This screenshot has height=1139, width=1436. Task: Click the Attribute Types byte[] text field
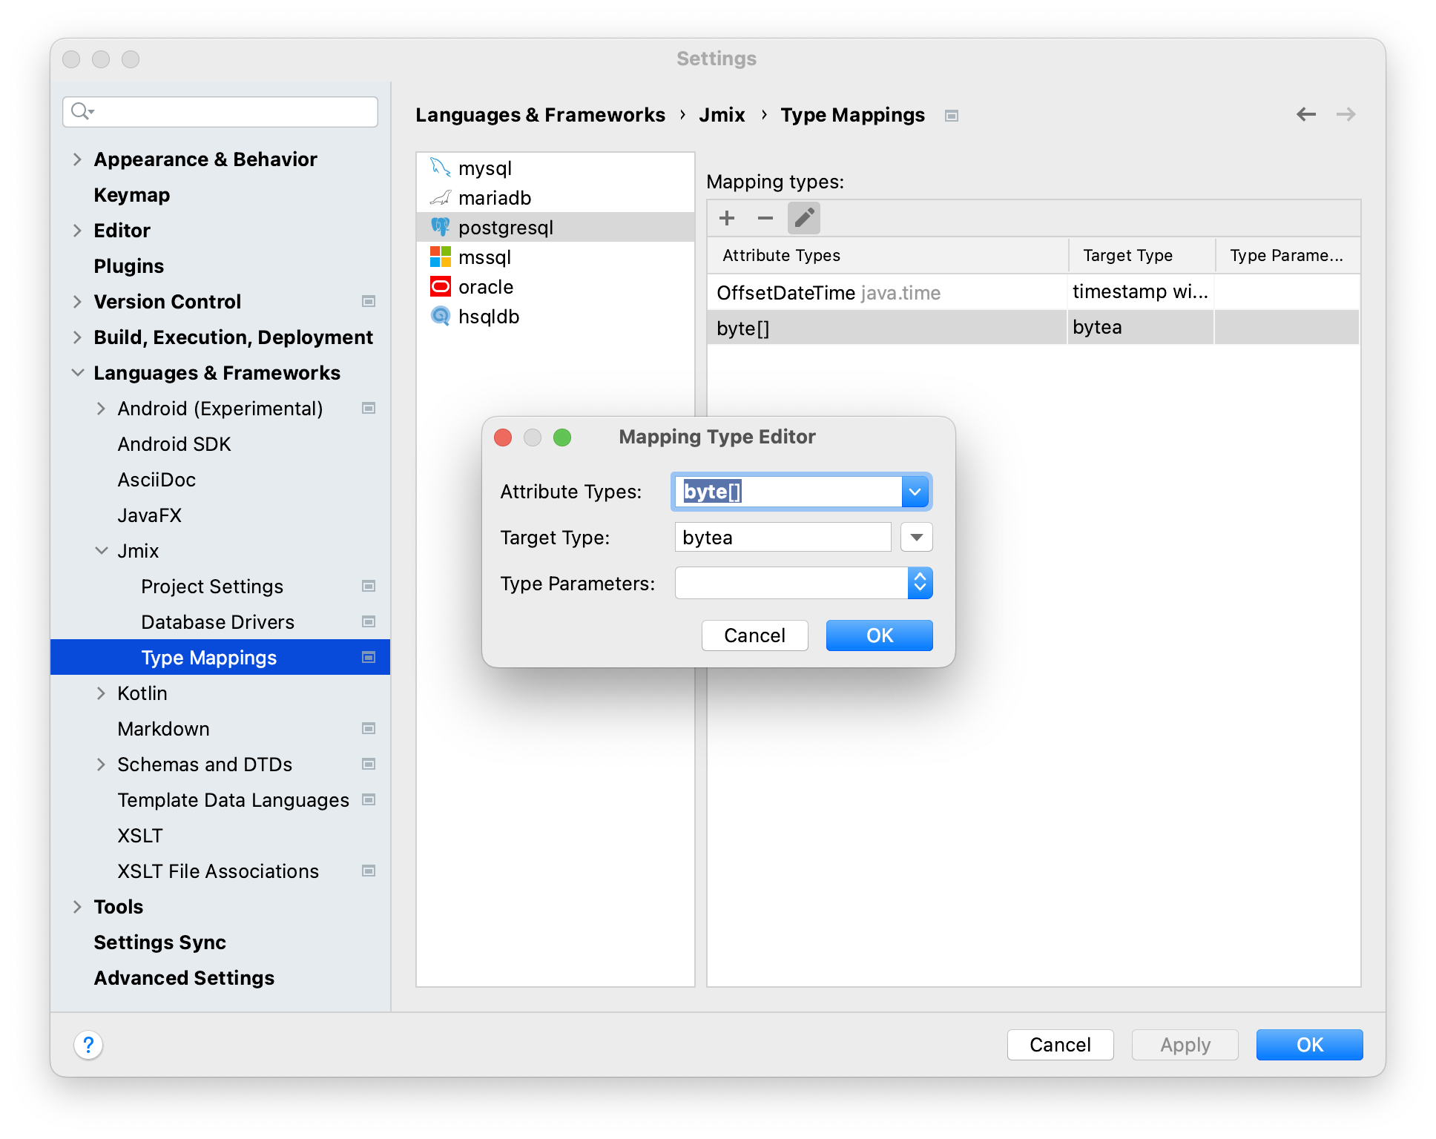pyautogui.click(x=788, y=492)
